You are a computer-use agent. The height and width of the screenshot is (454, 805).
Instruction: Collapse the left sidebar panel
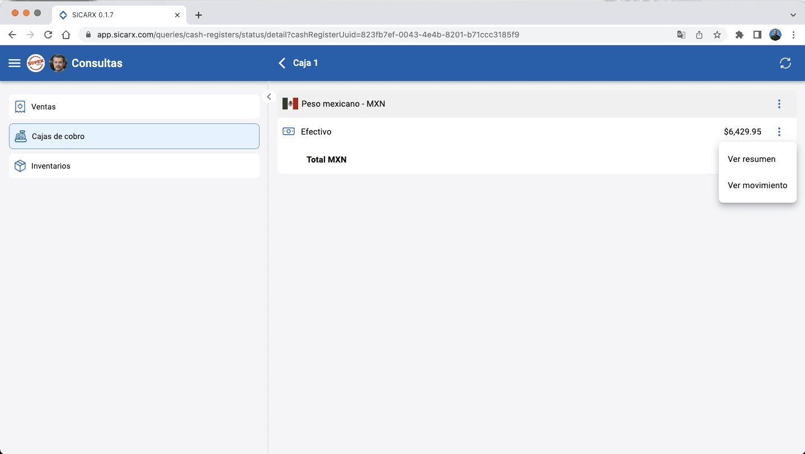tap(269, 97)
